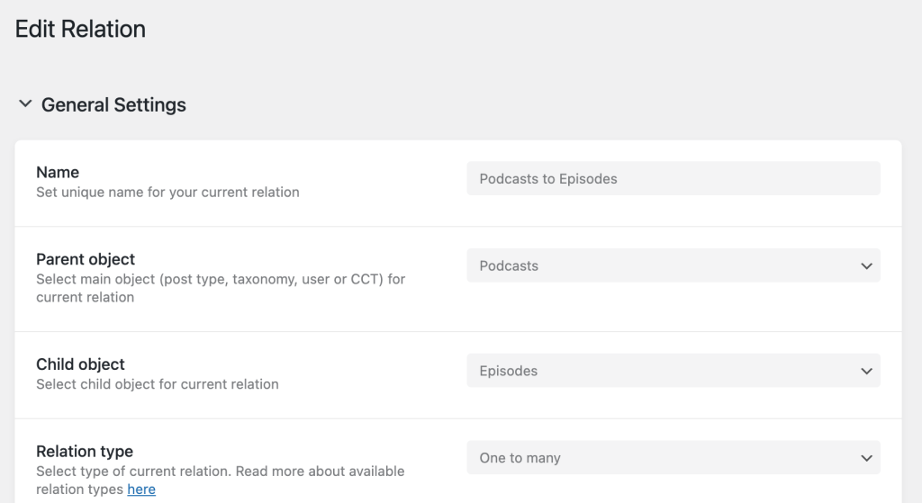Click the 'Select main object' description text
Screen dimensions: 922x503
point(221,279)
